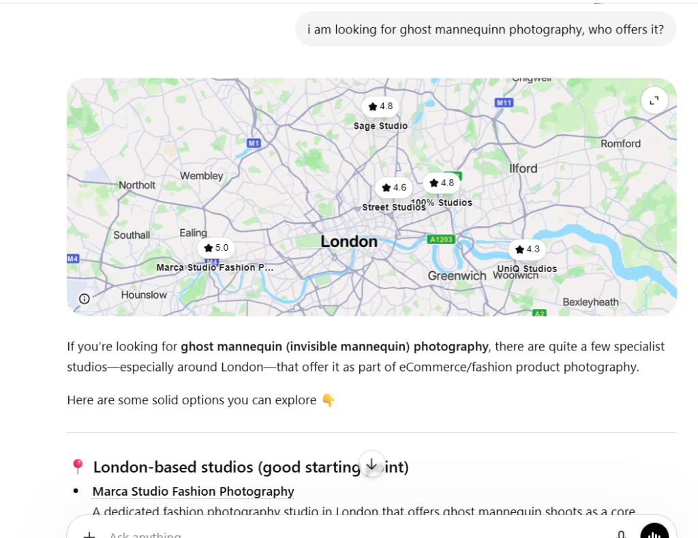
Task: Click the London-based studios heading
Action: point(251,467)
